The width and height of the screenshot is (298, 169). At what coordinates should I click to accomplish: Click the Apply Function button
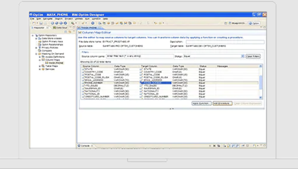(202, 104)
